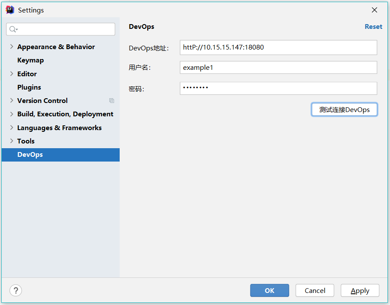Click the 密码 password field
This screenshot has width=390, height=305.
pos(279,88)
